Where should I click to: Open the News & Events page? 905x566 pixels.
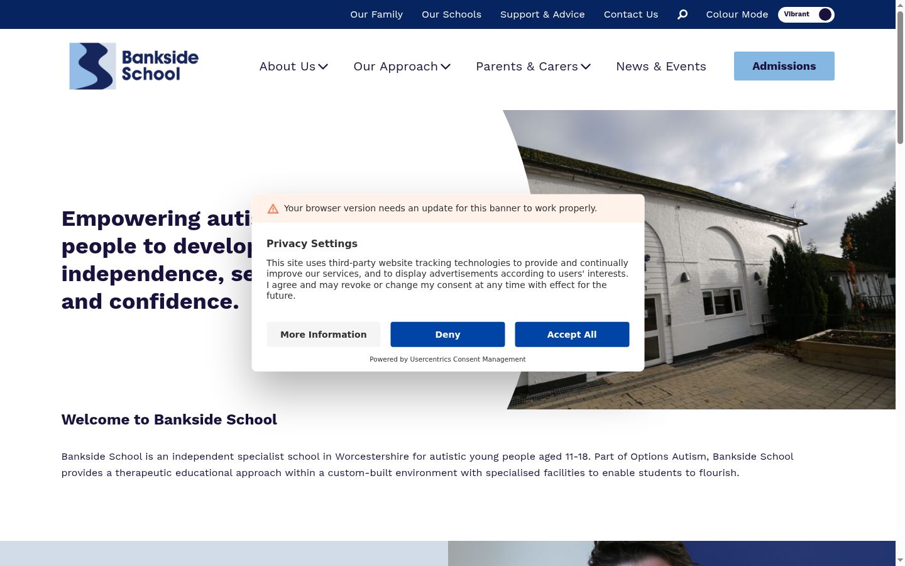pyautogui.click(x=661, y=67)
